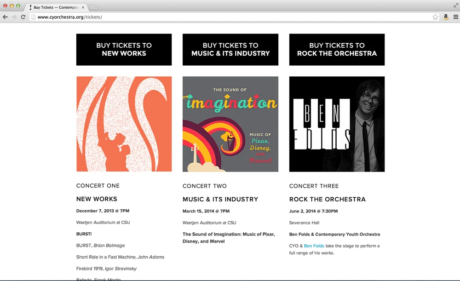Click the bold BURST! program heading
460x281 pixels.
(x=84, y=234)
